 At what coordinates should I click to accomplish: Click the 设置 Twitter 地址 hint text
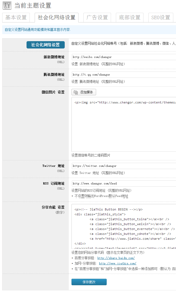[98, 173]
